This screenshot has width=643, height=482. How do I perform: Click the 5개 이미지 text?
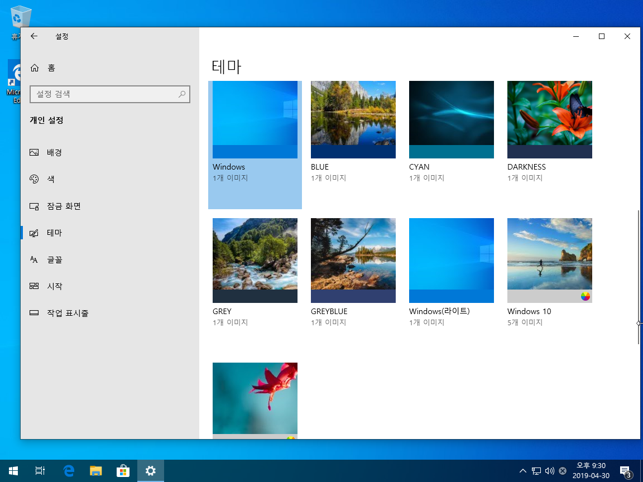pos(525,322)
